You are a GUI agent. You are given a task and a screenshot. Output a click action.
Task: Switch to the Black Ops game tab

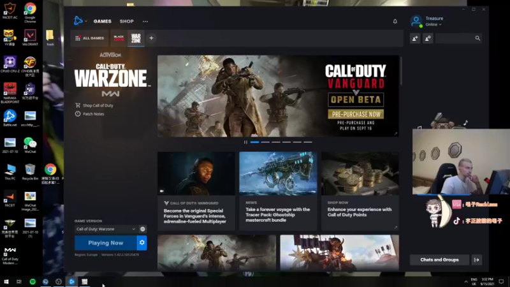coord(119,38)
